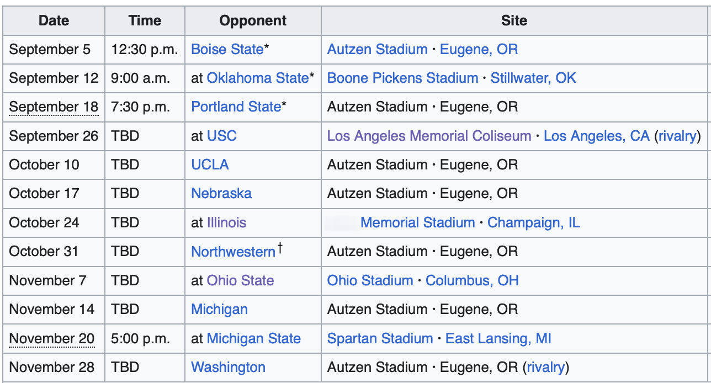Open the Michigan State link
711x383 pixels.
click(x=253, y=338)
